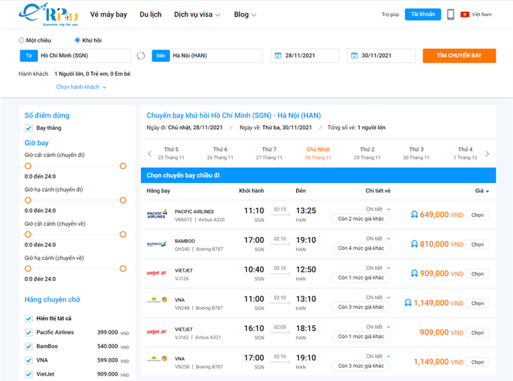Click the 30/11/2021 return date field
The height and width of the screenshot is (381, 513).
coord(381,56)
